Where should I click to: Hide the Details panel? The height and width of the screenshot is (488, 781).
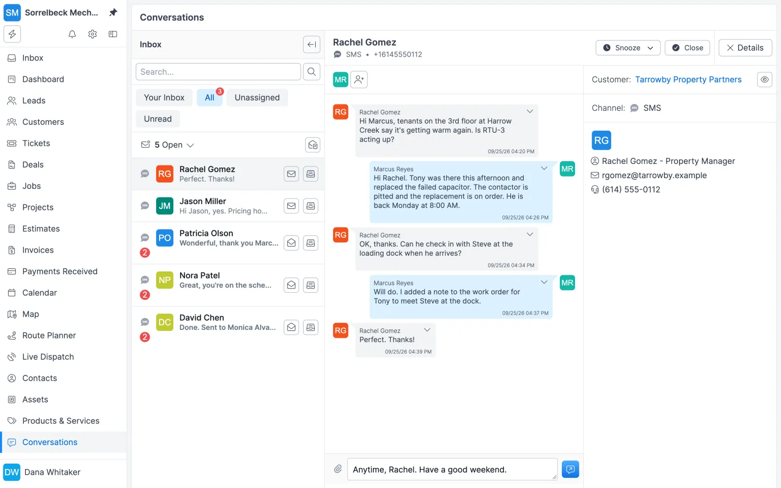[745, 48]
